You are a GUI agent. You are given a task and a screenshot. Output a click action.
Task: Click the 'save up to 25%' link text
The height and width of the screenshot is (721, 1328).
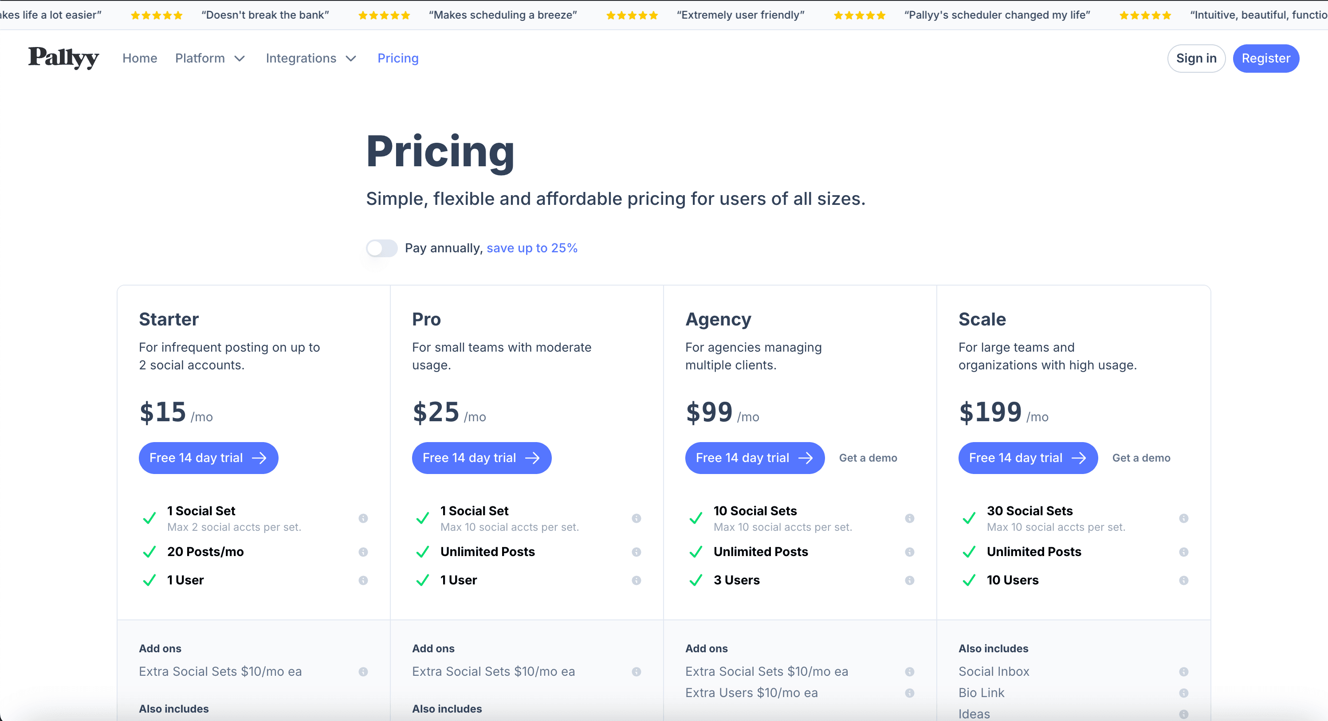point(532,248)
